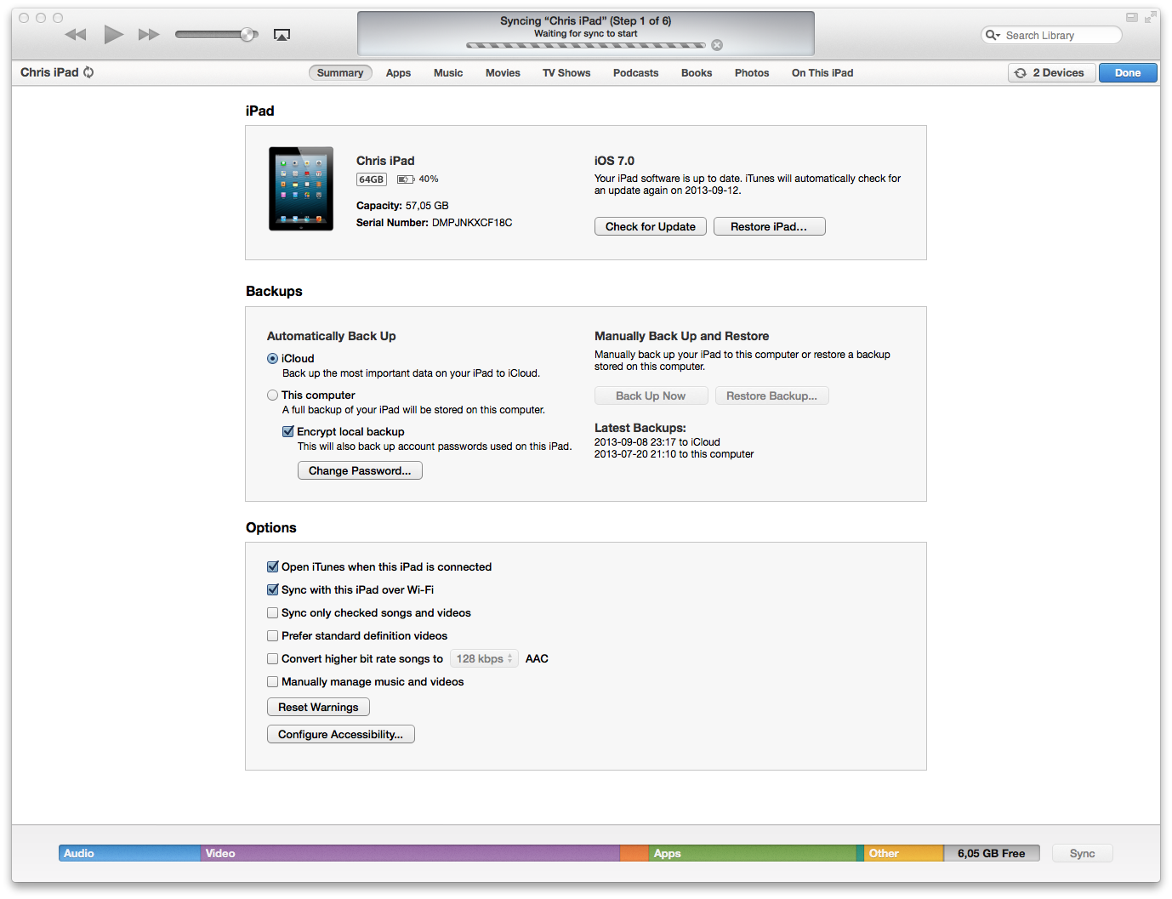
Task: Switch to the Apps tab
Action: 398,73
